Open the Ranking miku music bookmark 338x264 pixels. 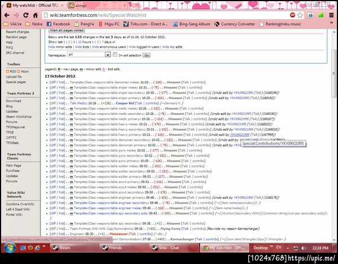tap(281, 24)
